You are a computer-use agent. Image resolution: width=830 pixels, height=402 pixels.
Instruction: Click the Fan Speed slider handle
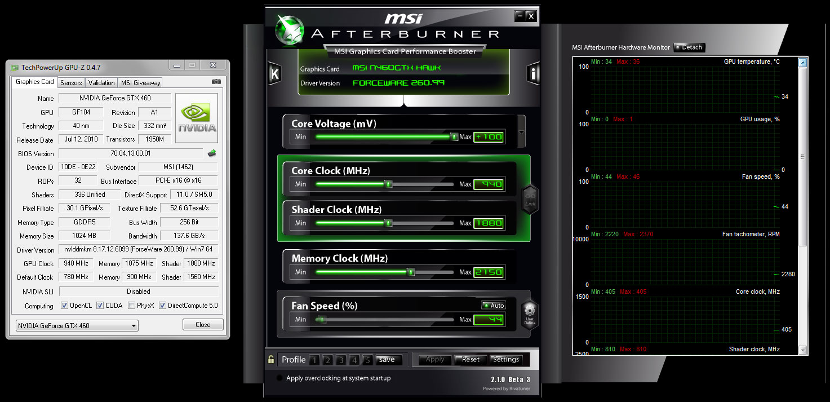(x=321, y=319)
